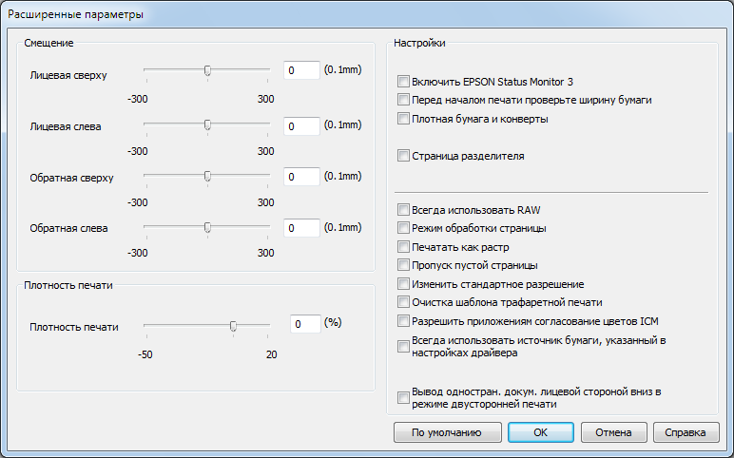The height and width of the screenshot is (458, 734).
Task: Open help with 'Справка' button
Action: [x=686, y=432]
